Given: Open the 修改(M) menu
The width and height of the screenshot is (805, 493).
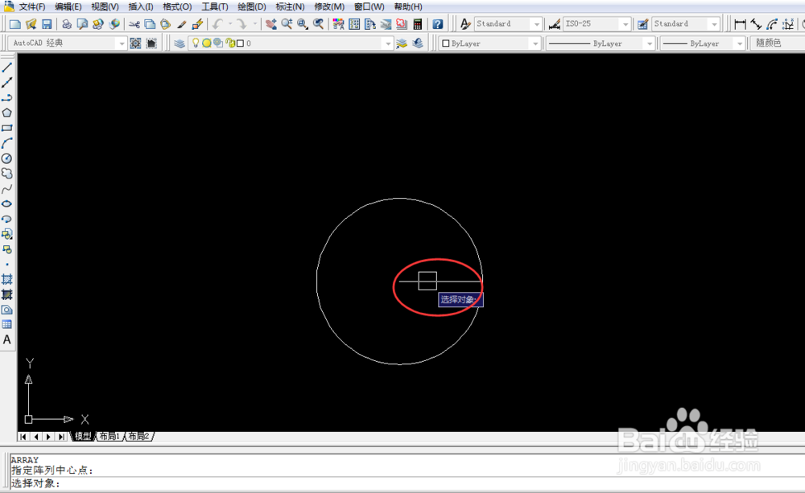Looking at the screenshot, I should [329, 6].
